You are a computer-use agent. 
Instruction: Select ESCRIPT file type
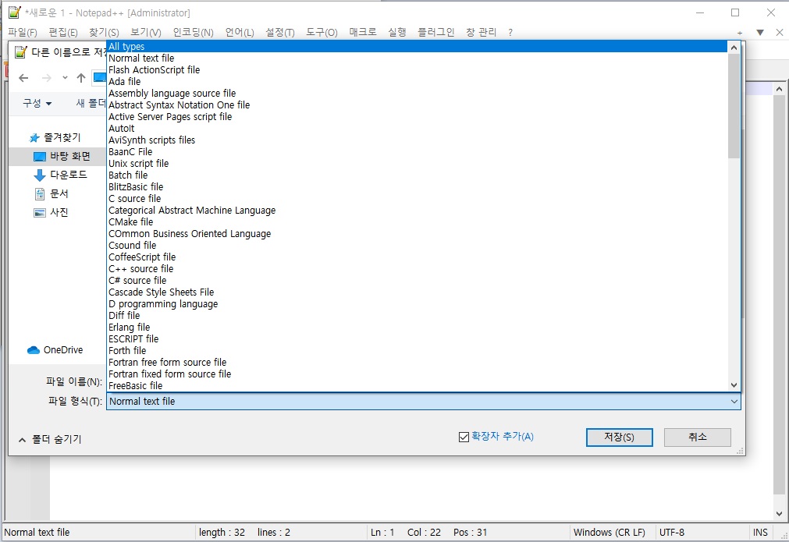click(418, 339)
